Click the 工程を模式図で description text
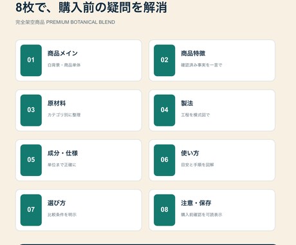The image size is (296, 245). [x=195, y=115]
